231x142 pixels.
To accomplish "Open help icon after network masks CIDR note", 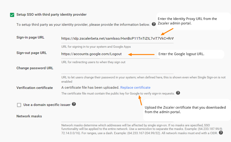I will point(221,133).
